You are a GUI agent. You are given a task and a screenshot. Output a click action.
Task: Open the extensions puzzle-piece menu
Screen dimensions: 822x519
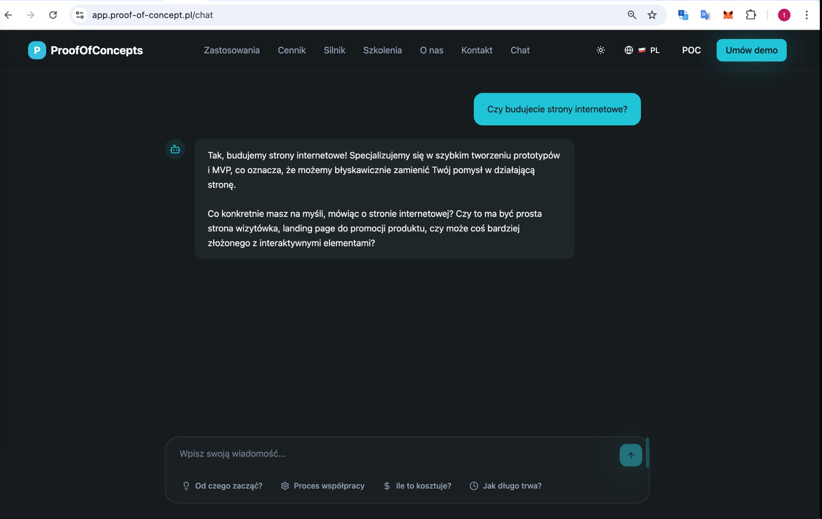(x=751, y=15)
